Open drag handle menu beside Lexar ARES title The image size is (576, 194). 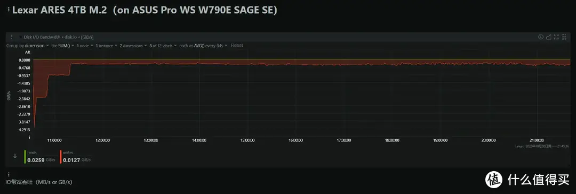pos(9,10)
